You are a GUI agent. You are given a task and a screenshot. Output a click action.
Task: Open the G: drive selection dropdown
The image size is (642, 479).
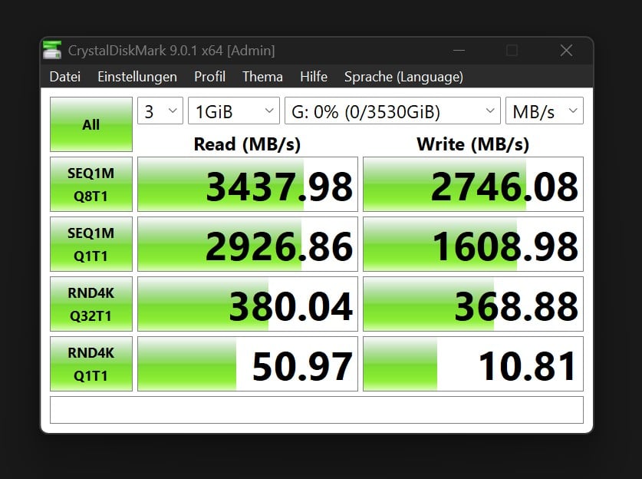coord(392,111)
